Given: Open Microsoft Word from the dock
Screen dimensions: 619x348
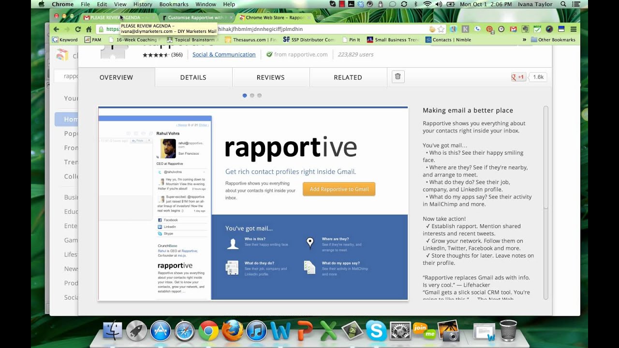Looking at the screenshot, I should (280, 331).
